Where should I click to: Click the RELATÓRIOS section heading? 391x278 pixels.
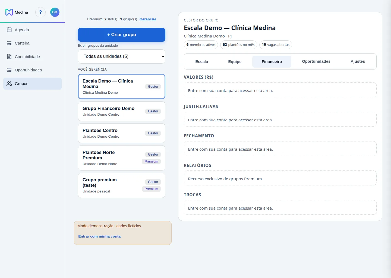197,166
